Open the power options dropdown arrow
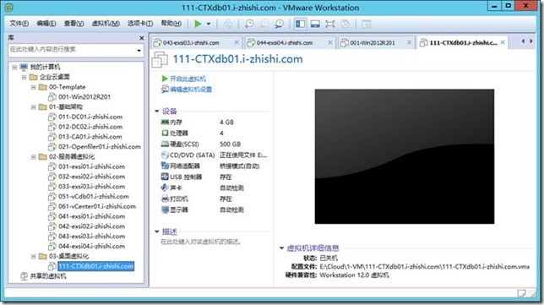This screenshot has height=305, width=544. (209, 24)
